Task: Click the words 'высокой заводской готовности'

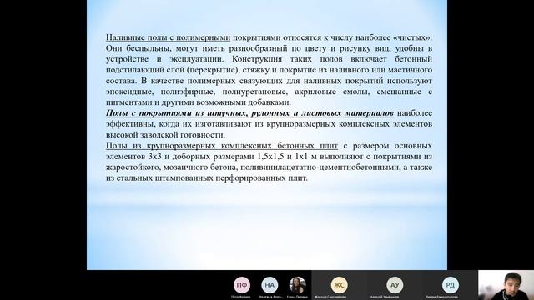Action: pyautogui.click(x=165, y=135)
